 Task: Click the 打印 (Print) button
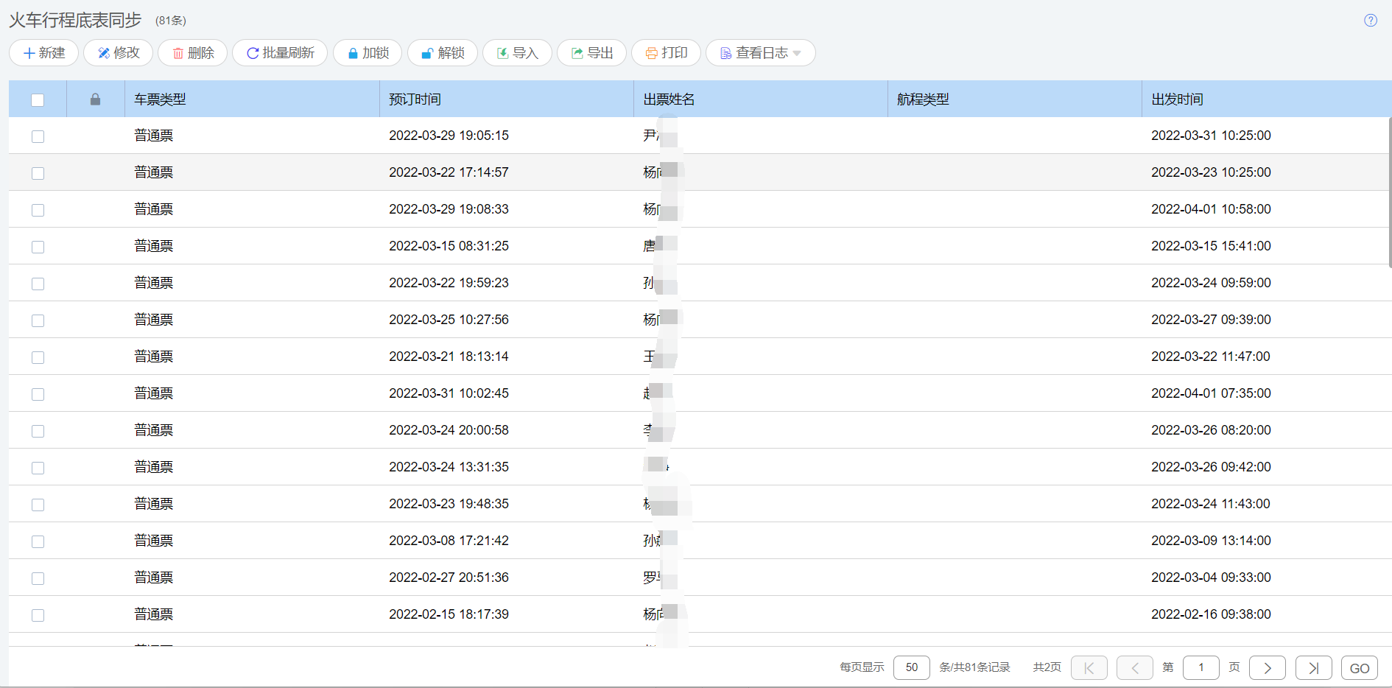(x=666, y=53)
